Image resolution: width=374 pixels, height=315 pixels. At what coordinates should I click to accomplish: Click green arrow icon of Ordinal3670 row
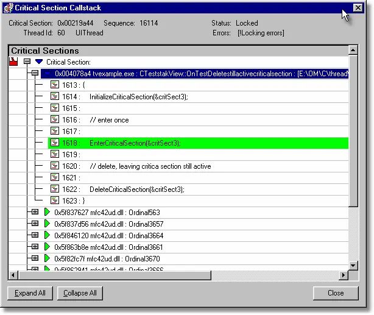[x=47, y=258]
